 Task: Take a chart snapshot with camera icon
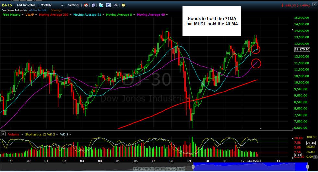pyautogui.click(x=116, y=5)
